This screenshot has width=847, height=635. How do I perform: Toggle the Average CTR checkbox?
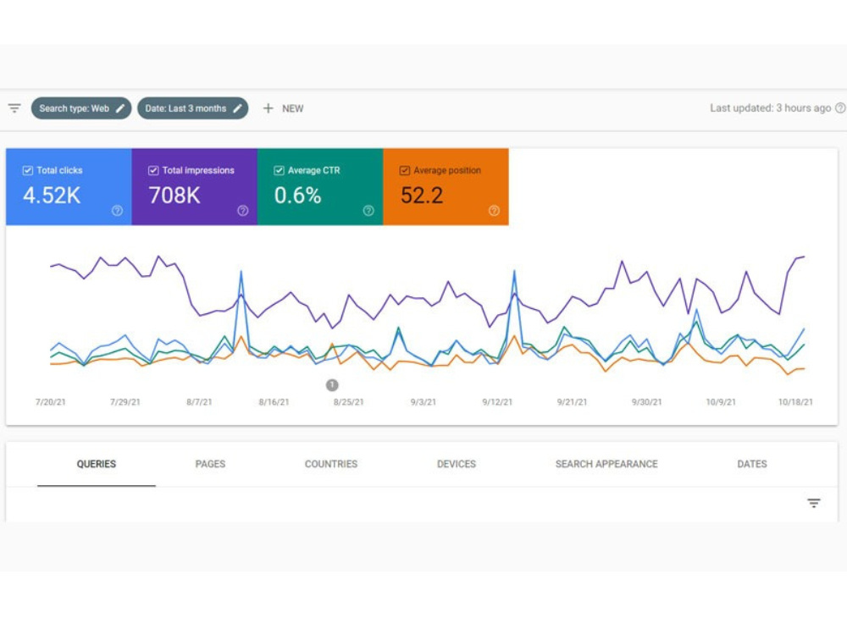(279, 170)
